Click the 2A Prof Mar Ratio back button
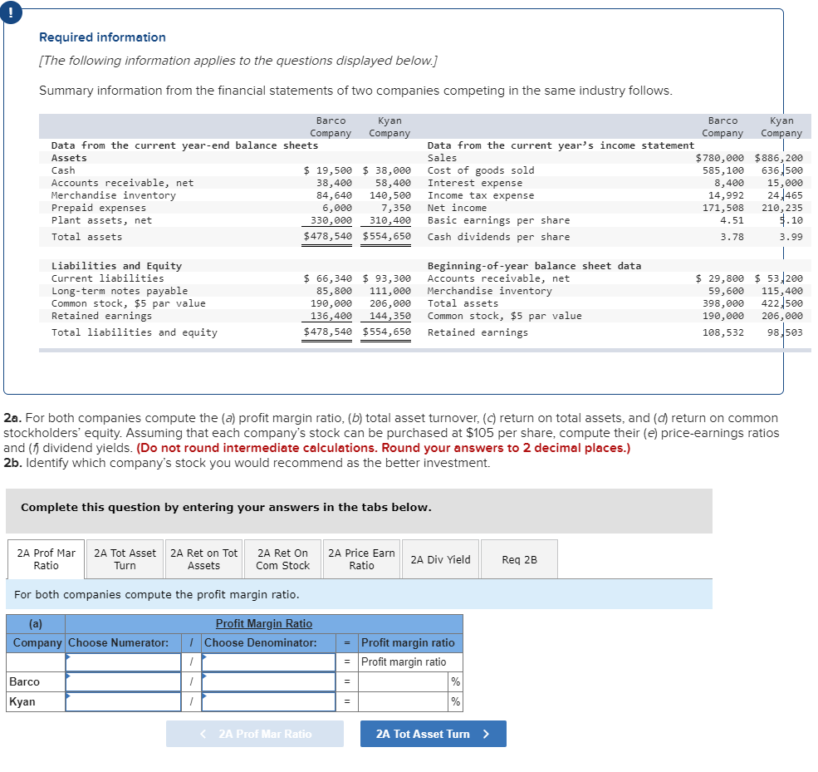The image size is (818, 772). point(255,734)
